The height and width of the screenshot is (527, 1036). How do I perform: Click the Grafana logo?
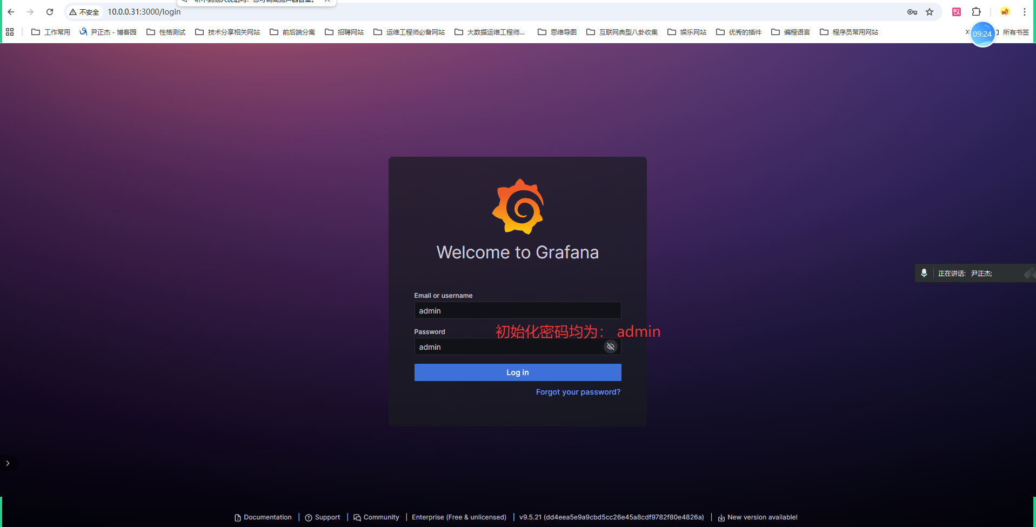(518, 206)
